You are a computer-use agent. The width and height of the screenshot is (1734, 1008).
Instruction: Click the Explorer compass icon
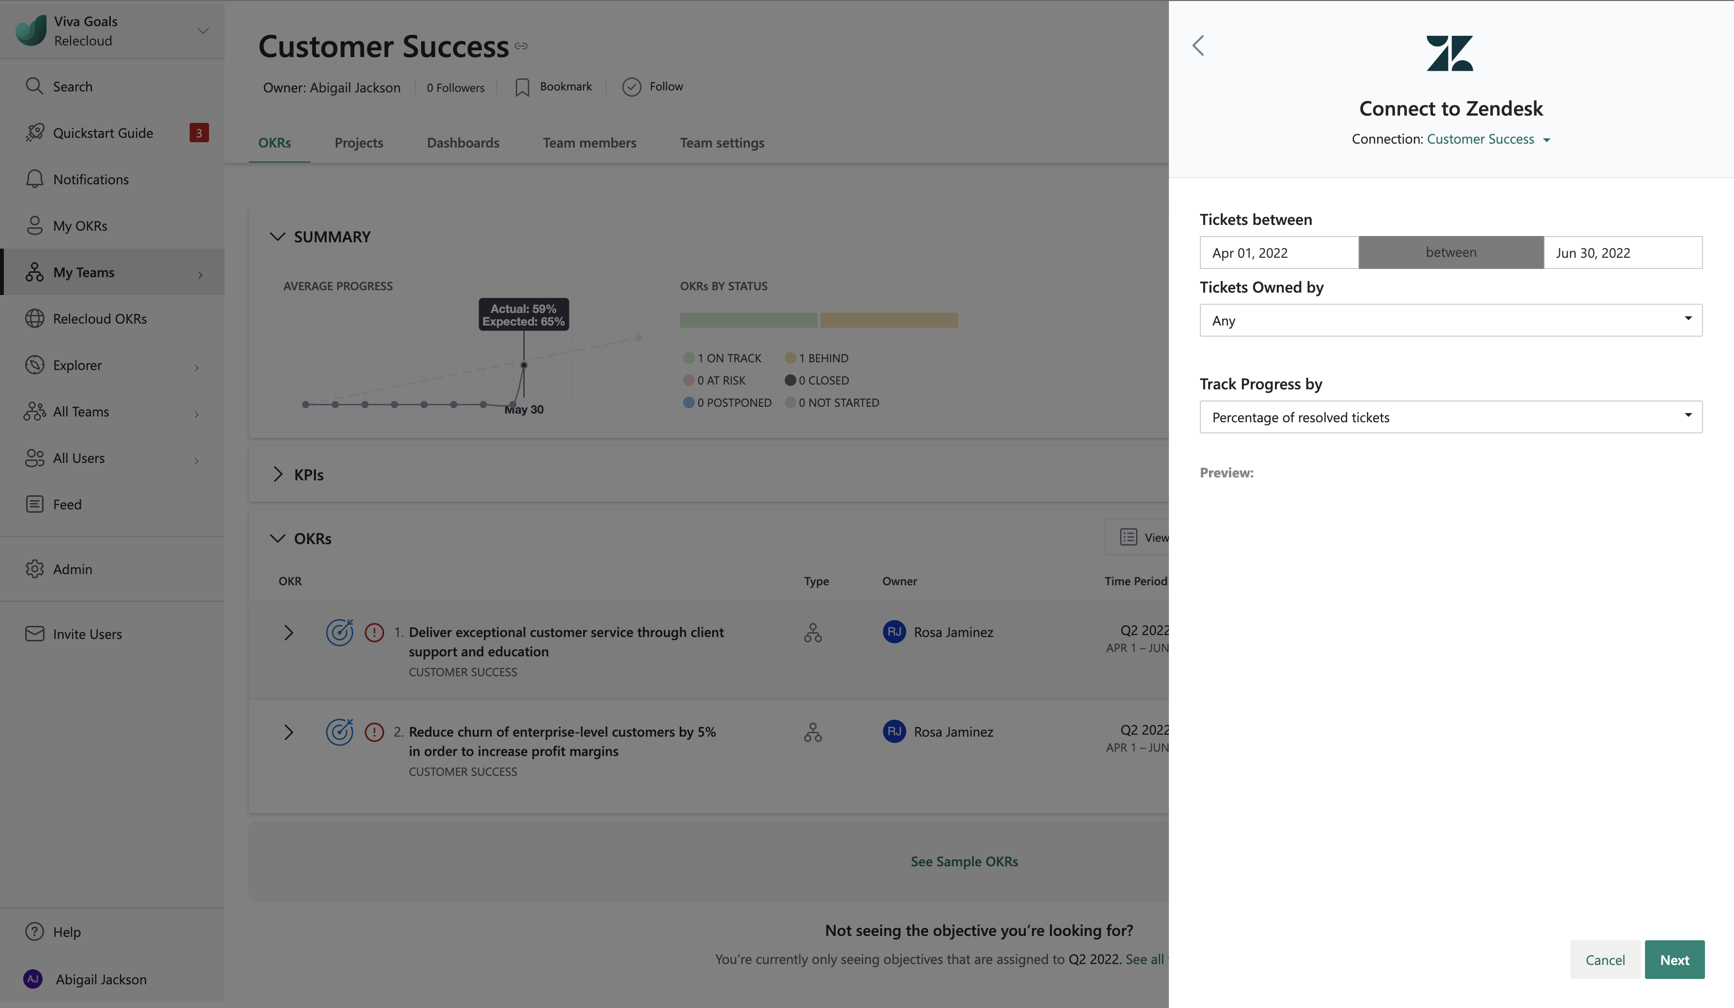(34, 365)
